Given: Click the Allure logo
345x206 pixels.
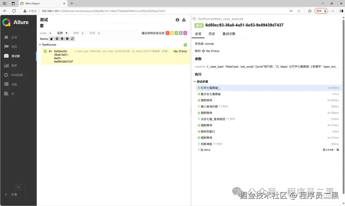Looking at the screenshot, I should pos(15,22).
